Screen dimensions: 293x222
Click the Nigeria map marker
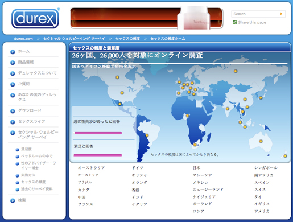(187, 116)
